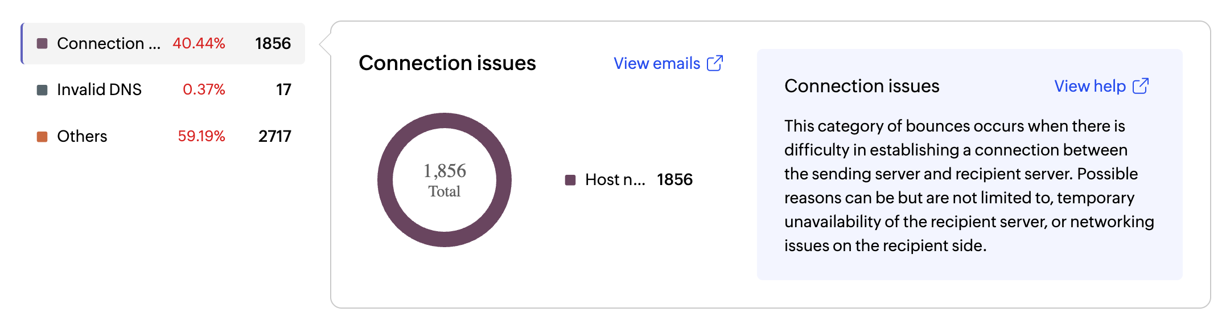Click the Host legend color square
Viewport: 1226px width, 328px height.
[570, 180]
